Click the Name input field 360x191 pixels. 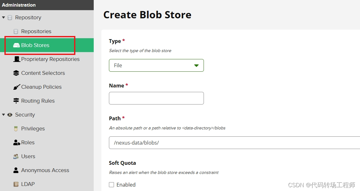[156, 98]
